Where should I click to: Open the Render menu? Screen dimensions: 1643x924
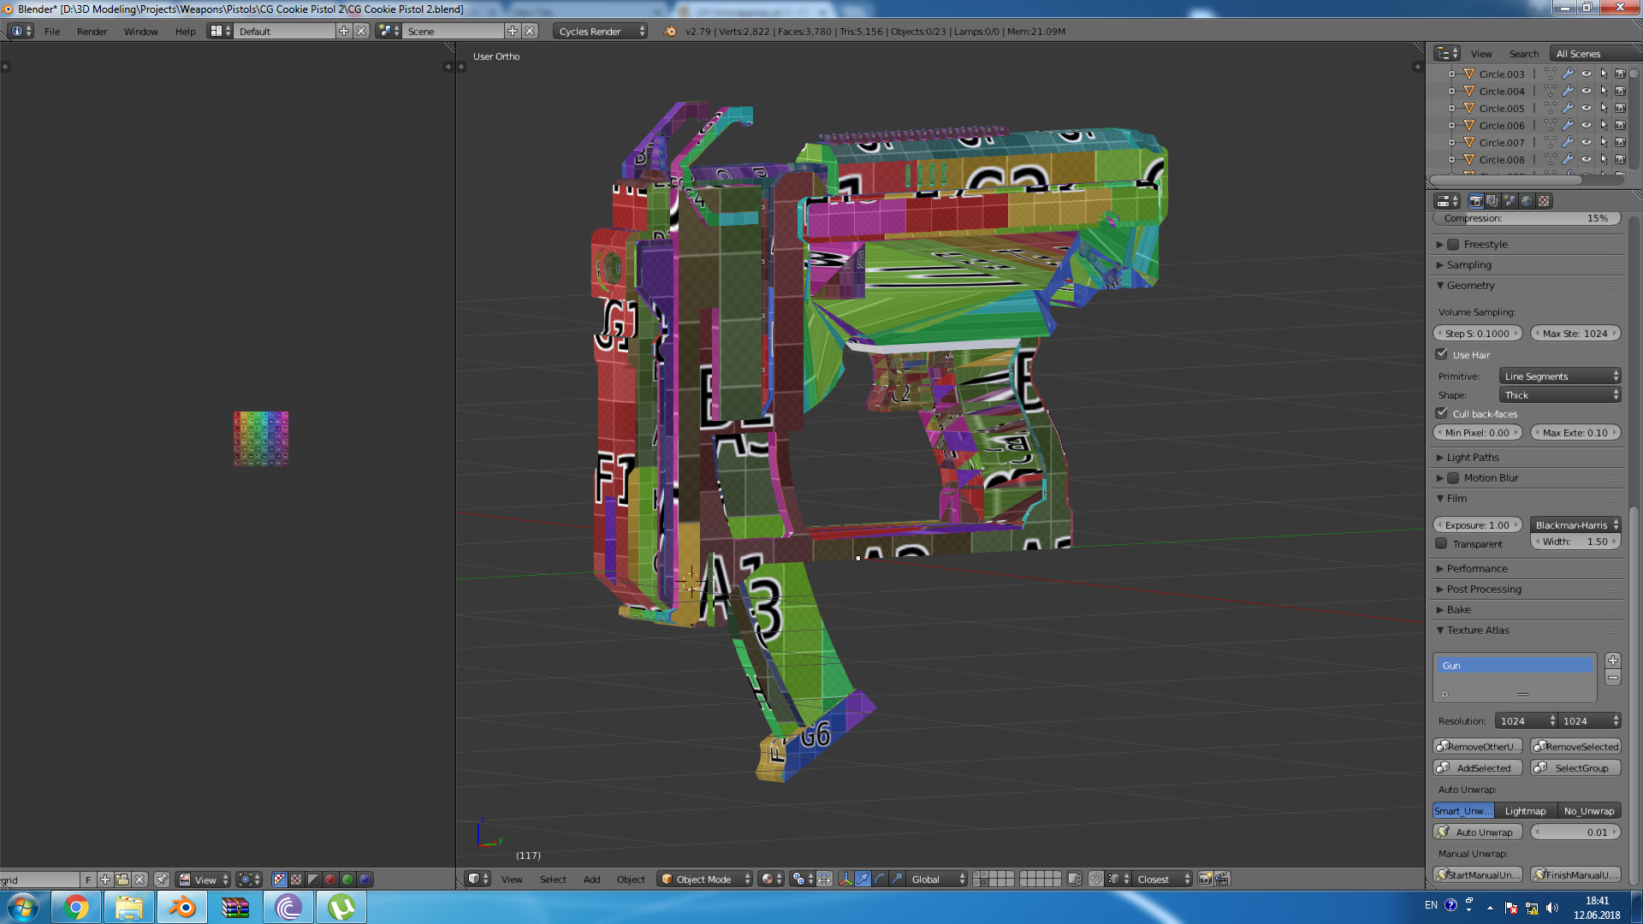[x=92, y=32]
